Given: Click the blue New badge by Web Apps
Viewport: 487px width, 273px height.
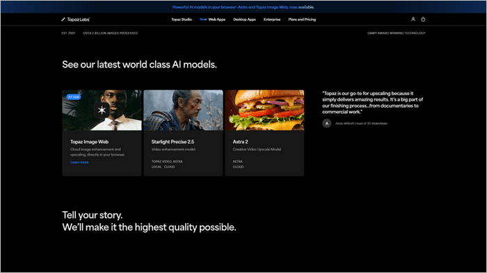Looking at the screenshot, I should tap(203, 19).
